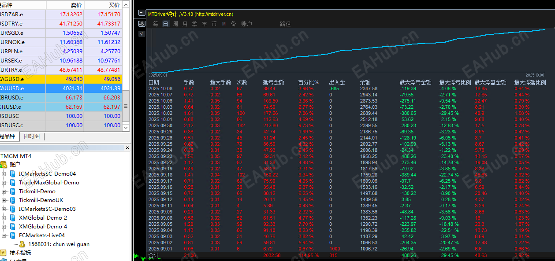
Task: Click the 移 move button on chart panel
Action: pyautogui.click(x=142, y=24)
